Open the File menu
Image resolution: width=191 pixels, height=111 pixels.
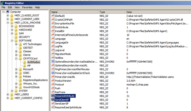(3, 7)
